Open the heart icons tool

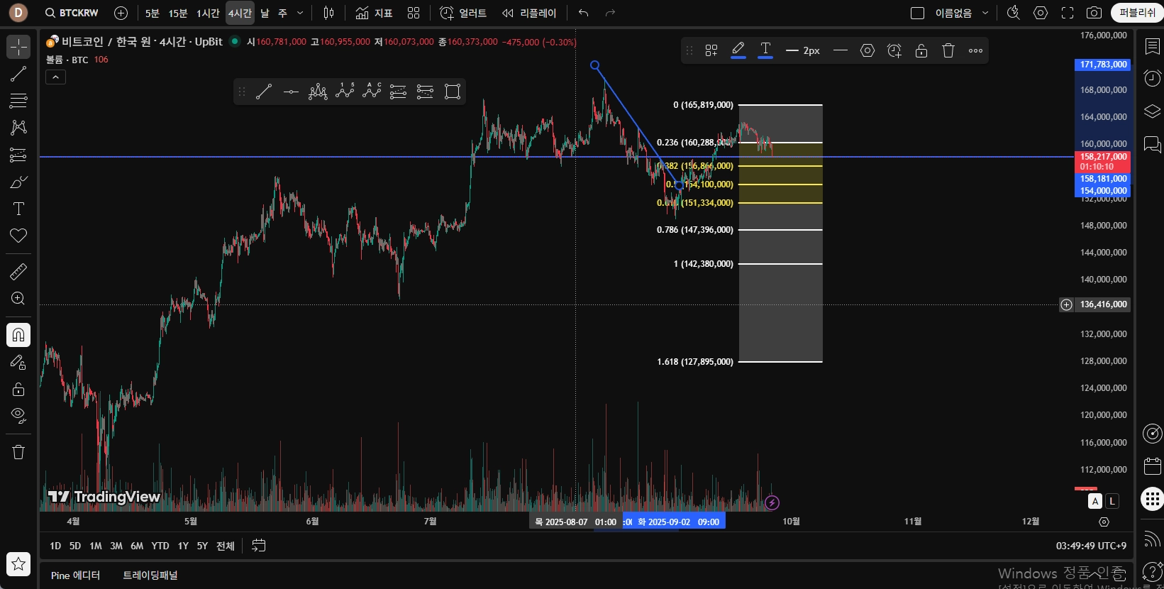point(18,236)
